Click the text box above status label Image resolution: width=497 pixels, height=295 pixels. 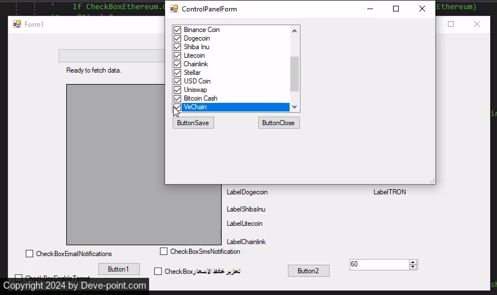(112, 56)
